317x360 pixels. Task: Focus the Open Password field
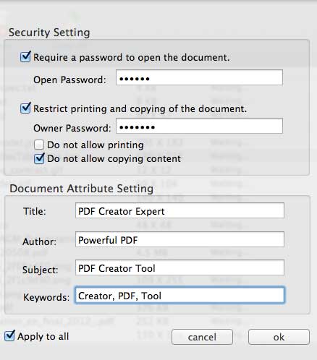click(x=199, y=77)
